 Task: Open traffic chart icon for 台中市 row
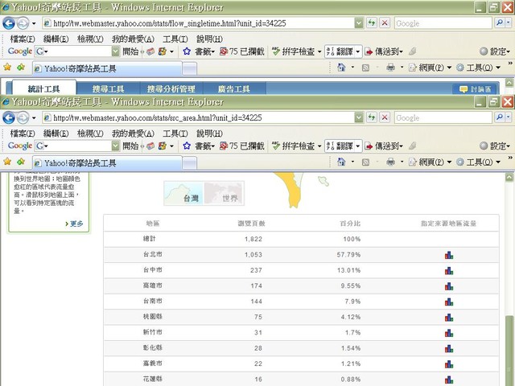[x=449, y=271]
